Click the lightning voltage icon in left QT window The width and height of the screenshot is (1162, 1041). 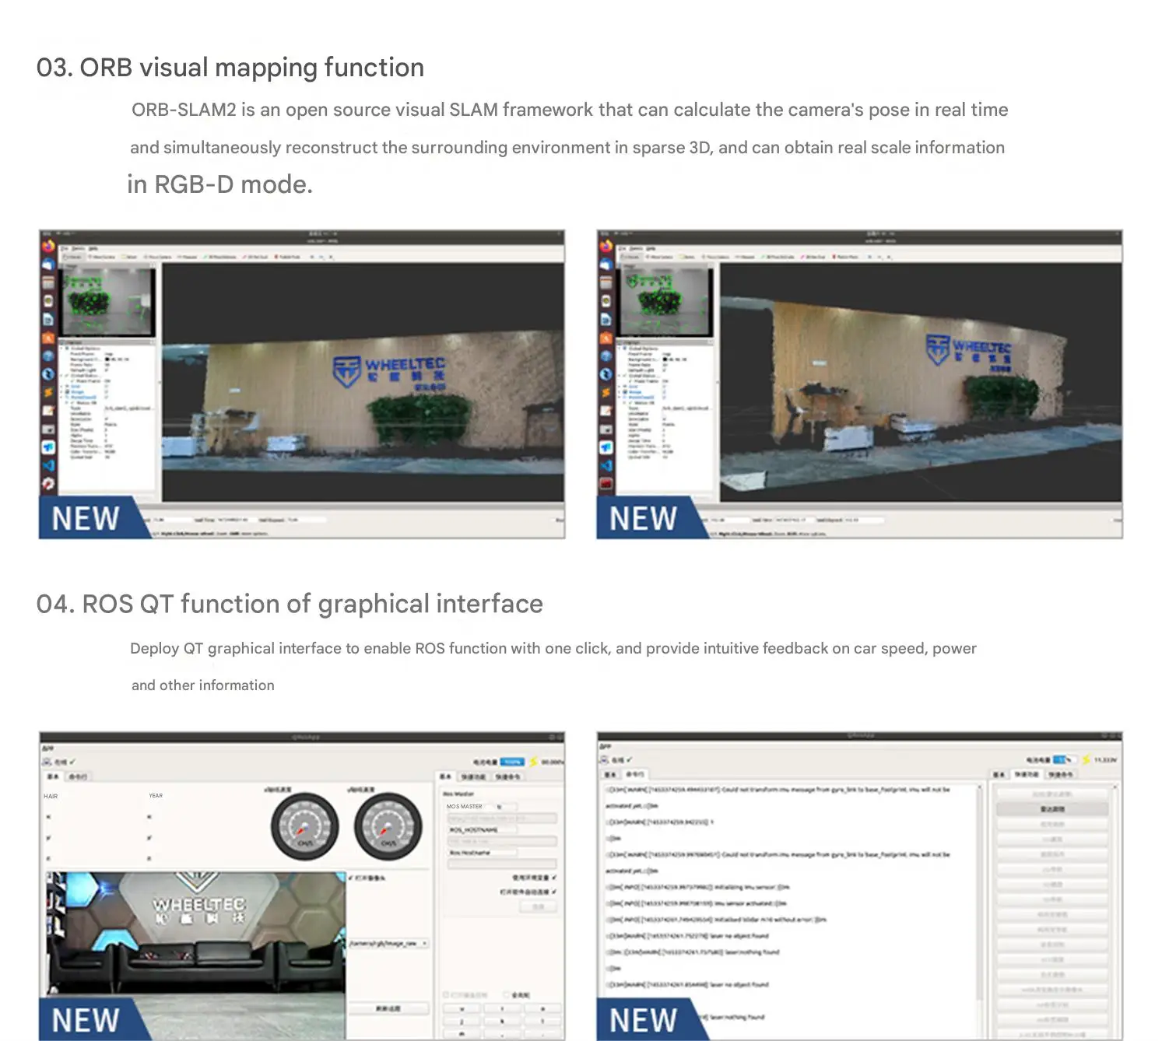pyautogui.click(x=533, y=762)
